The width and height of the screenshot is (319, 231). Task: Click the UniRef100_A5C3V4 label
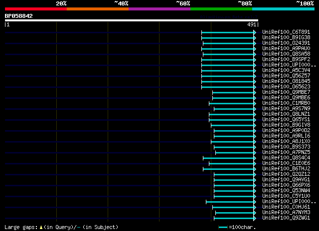point(286,71)
